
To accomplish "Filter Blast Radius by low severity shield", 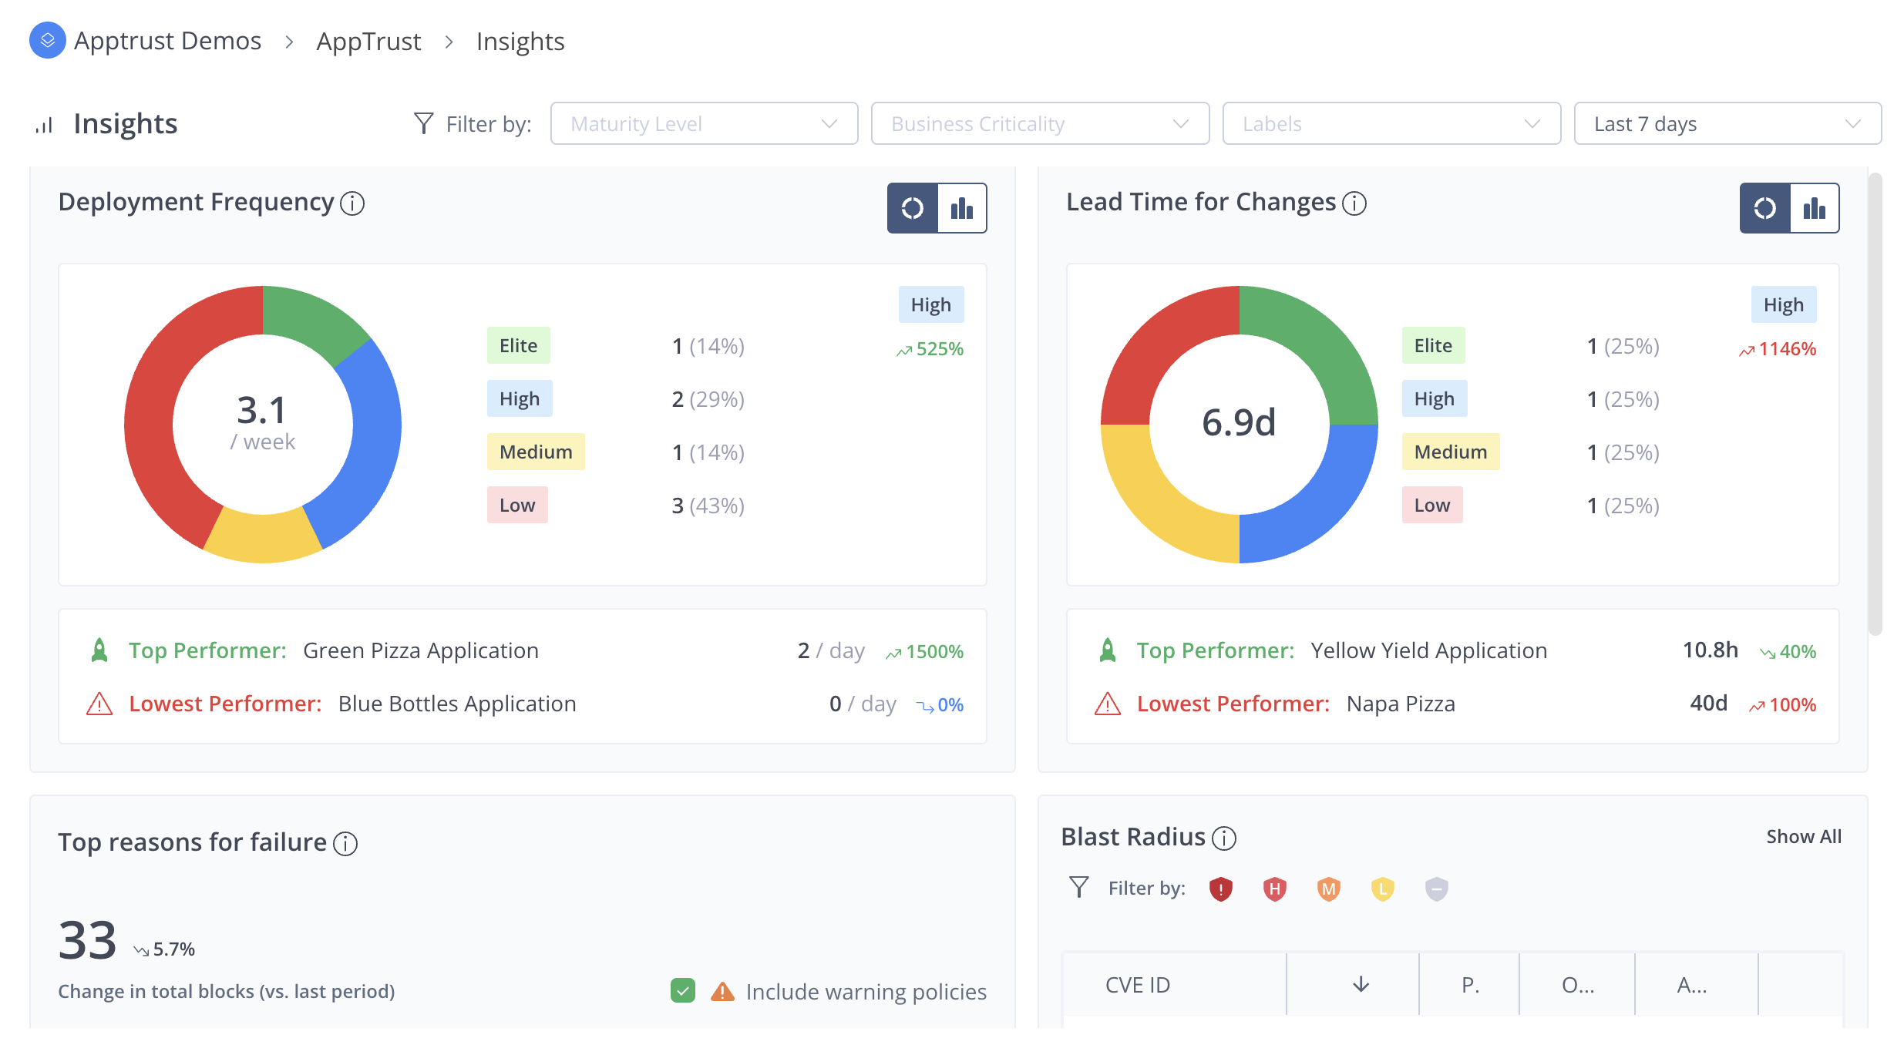I will pos(1382,889).
